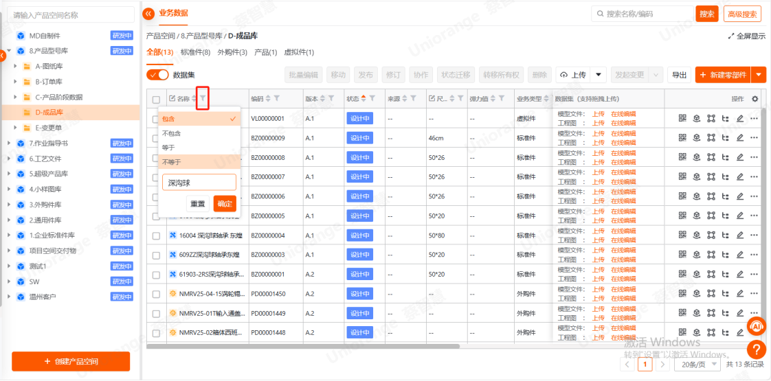
Task: Expand the E-变更单 folder
Action: (15, 128)
